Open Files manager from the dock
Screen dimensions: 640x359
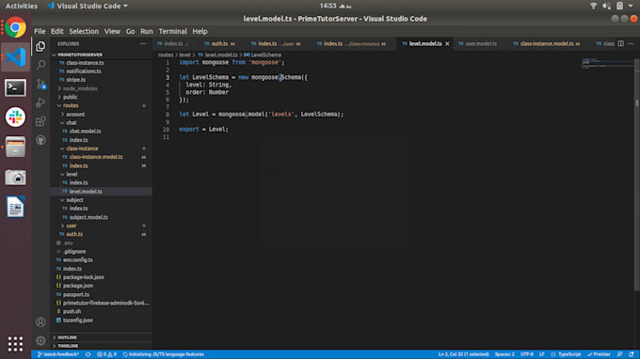click(x=15, y=148)
